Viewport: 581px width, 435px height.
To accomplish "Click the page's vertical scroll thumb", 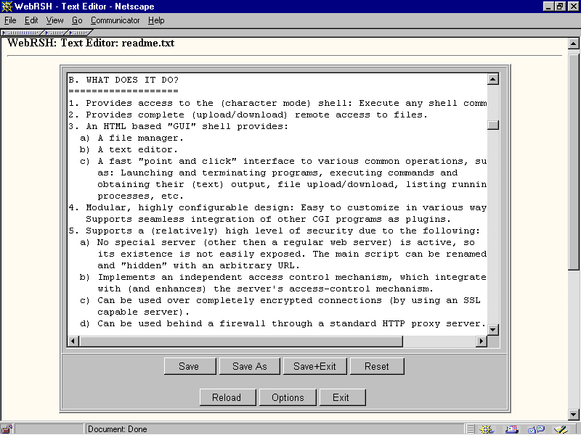I will [x=573, y=162].
